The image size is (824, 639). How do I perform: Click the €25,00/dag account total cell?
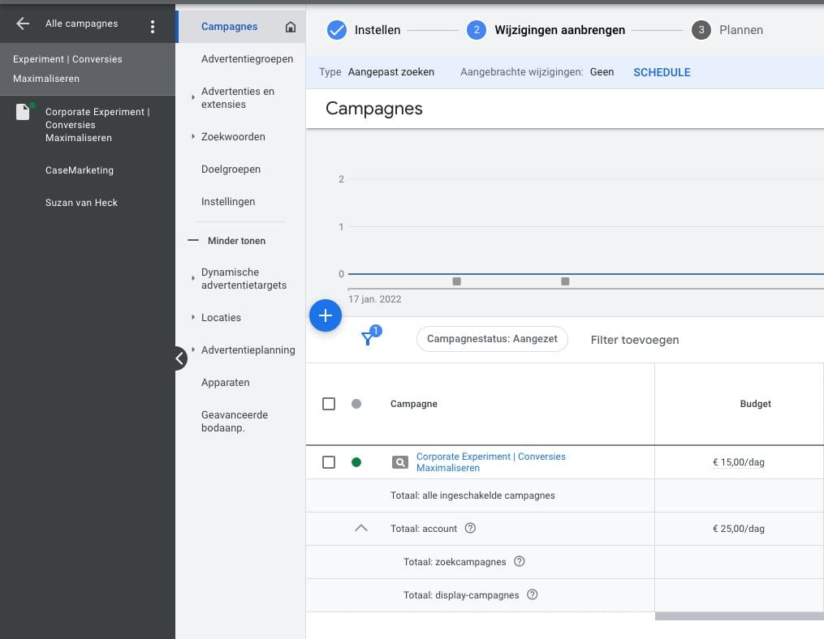(x=738, y=529)
